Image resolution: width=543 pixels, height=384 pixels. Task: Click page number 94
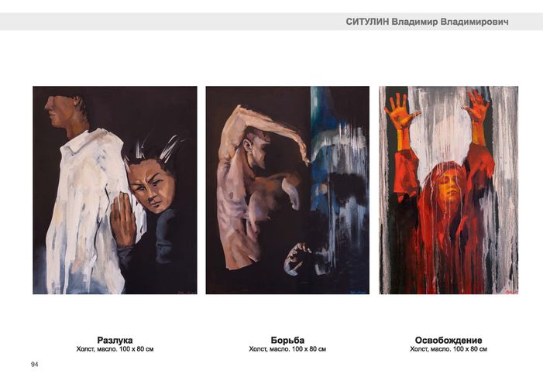coord(35,364)
